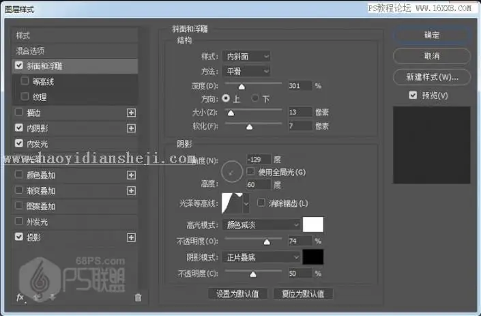Uncheck 投影 checkbox
481x316 pixels.
click(x=19, y=237)
